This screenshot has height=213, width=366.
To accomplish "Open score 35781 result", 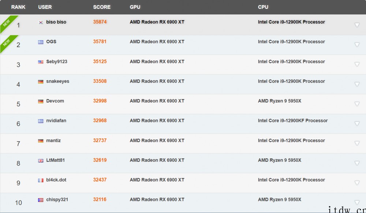I will point(100,42).
